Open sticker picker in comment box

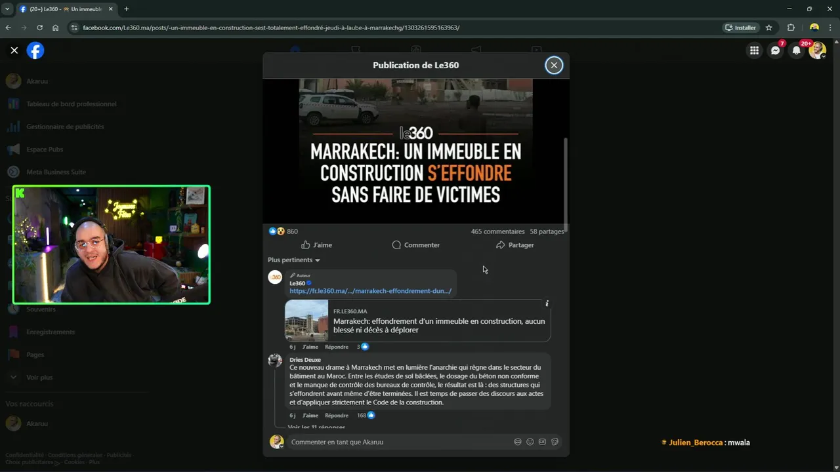pyautogui.click(x=555, y=442)
